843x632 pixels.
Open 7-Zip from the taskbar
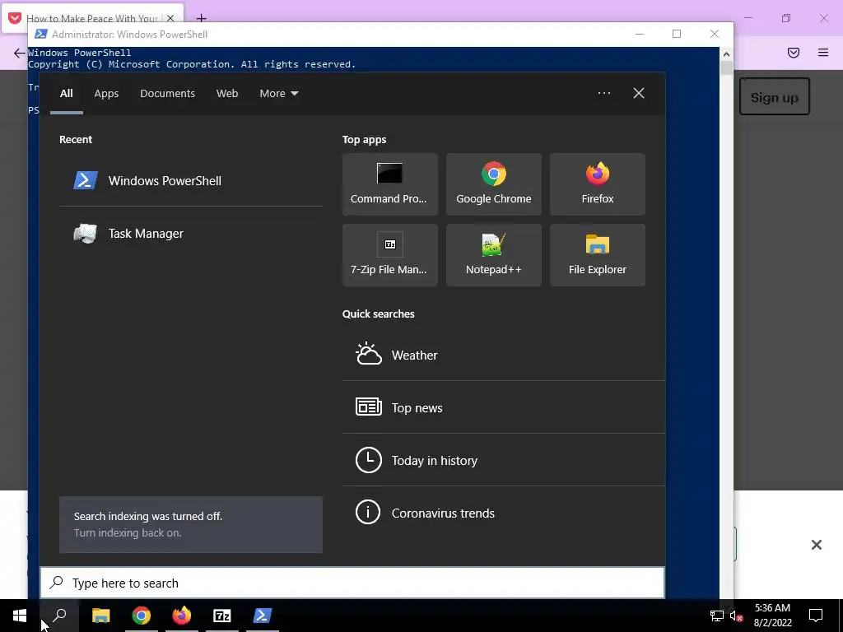(222, 616)
